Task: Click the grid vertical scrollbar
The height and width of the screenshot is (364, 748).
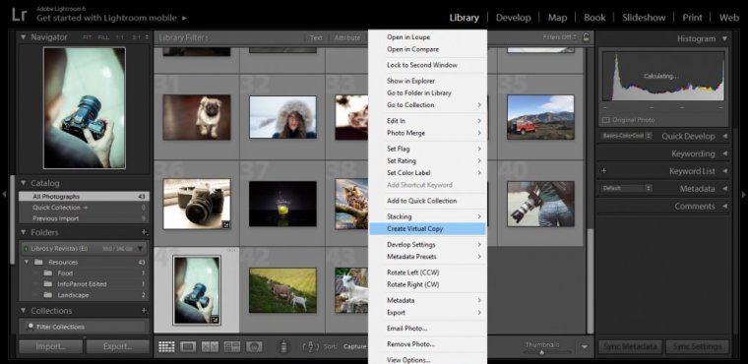Action: (x=591, y=281)
